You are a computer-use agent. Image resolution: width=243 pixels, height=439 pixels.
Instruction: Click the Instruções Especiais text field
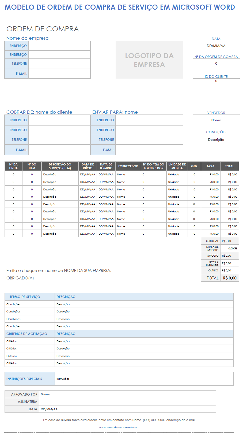pos(144,379)
